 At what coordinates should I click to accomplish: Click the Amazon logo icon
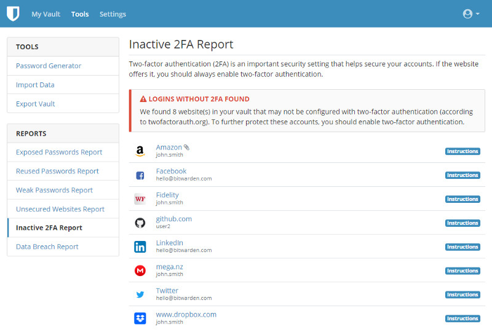(140, 151)
